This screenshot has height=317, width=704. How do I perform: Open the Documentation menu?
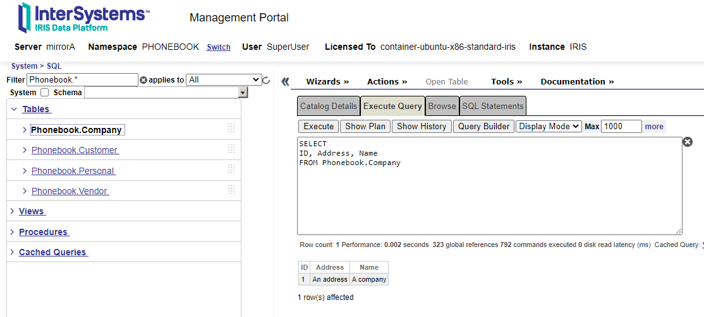[x=578, y=81]
